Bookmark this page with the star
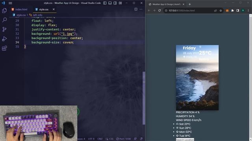The height and width of the screenshot is (141, 252). 220,11
